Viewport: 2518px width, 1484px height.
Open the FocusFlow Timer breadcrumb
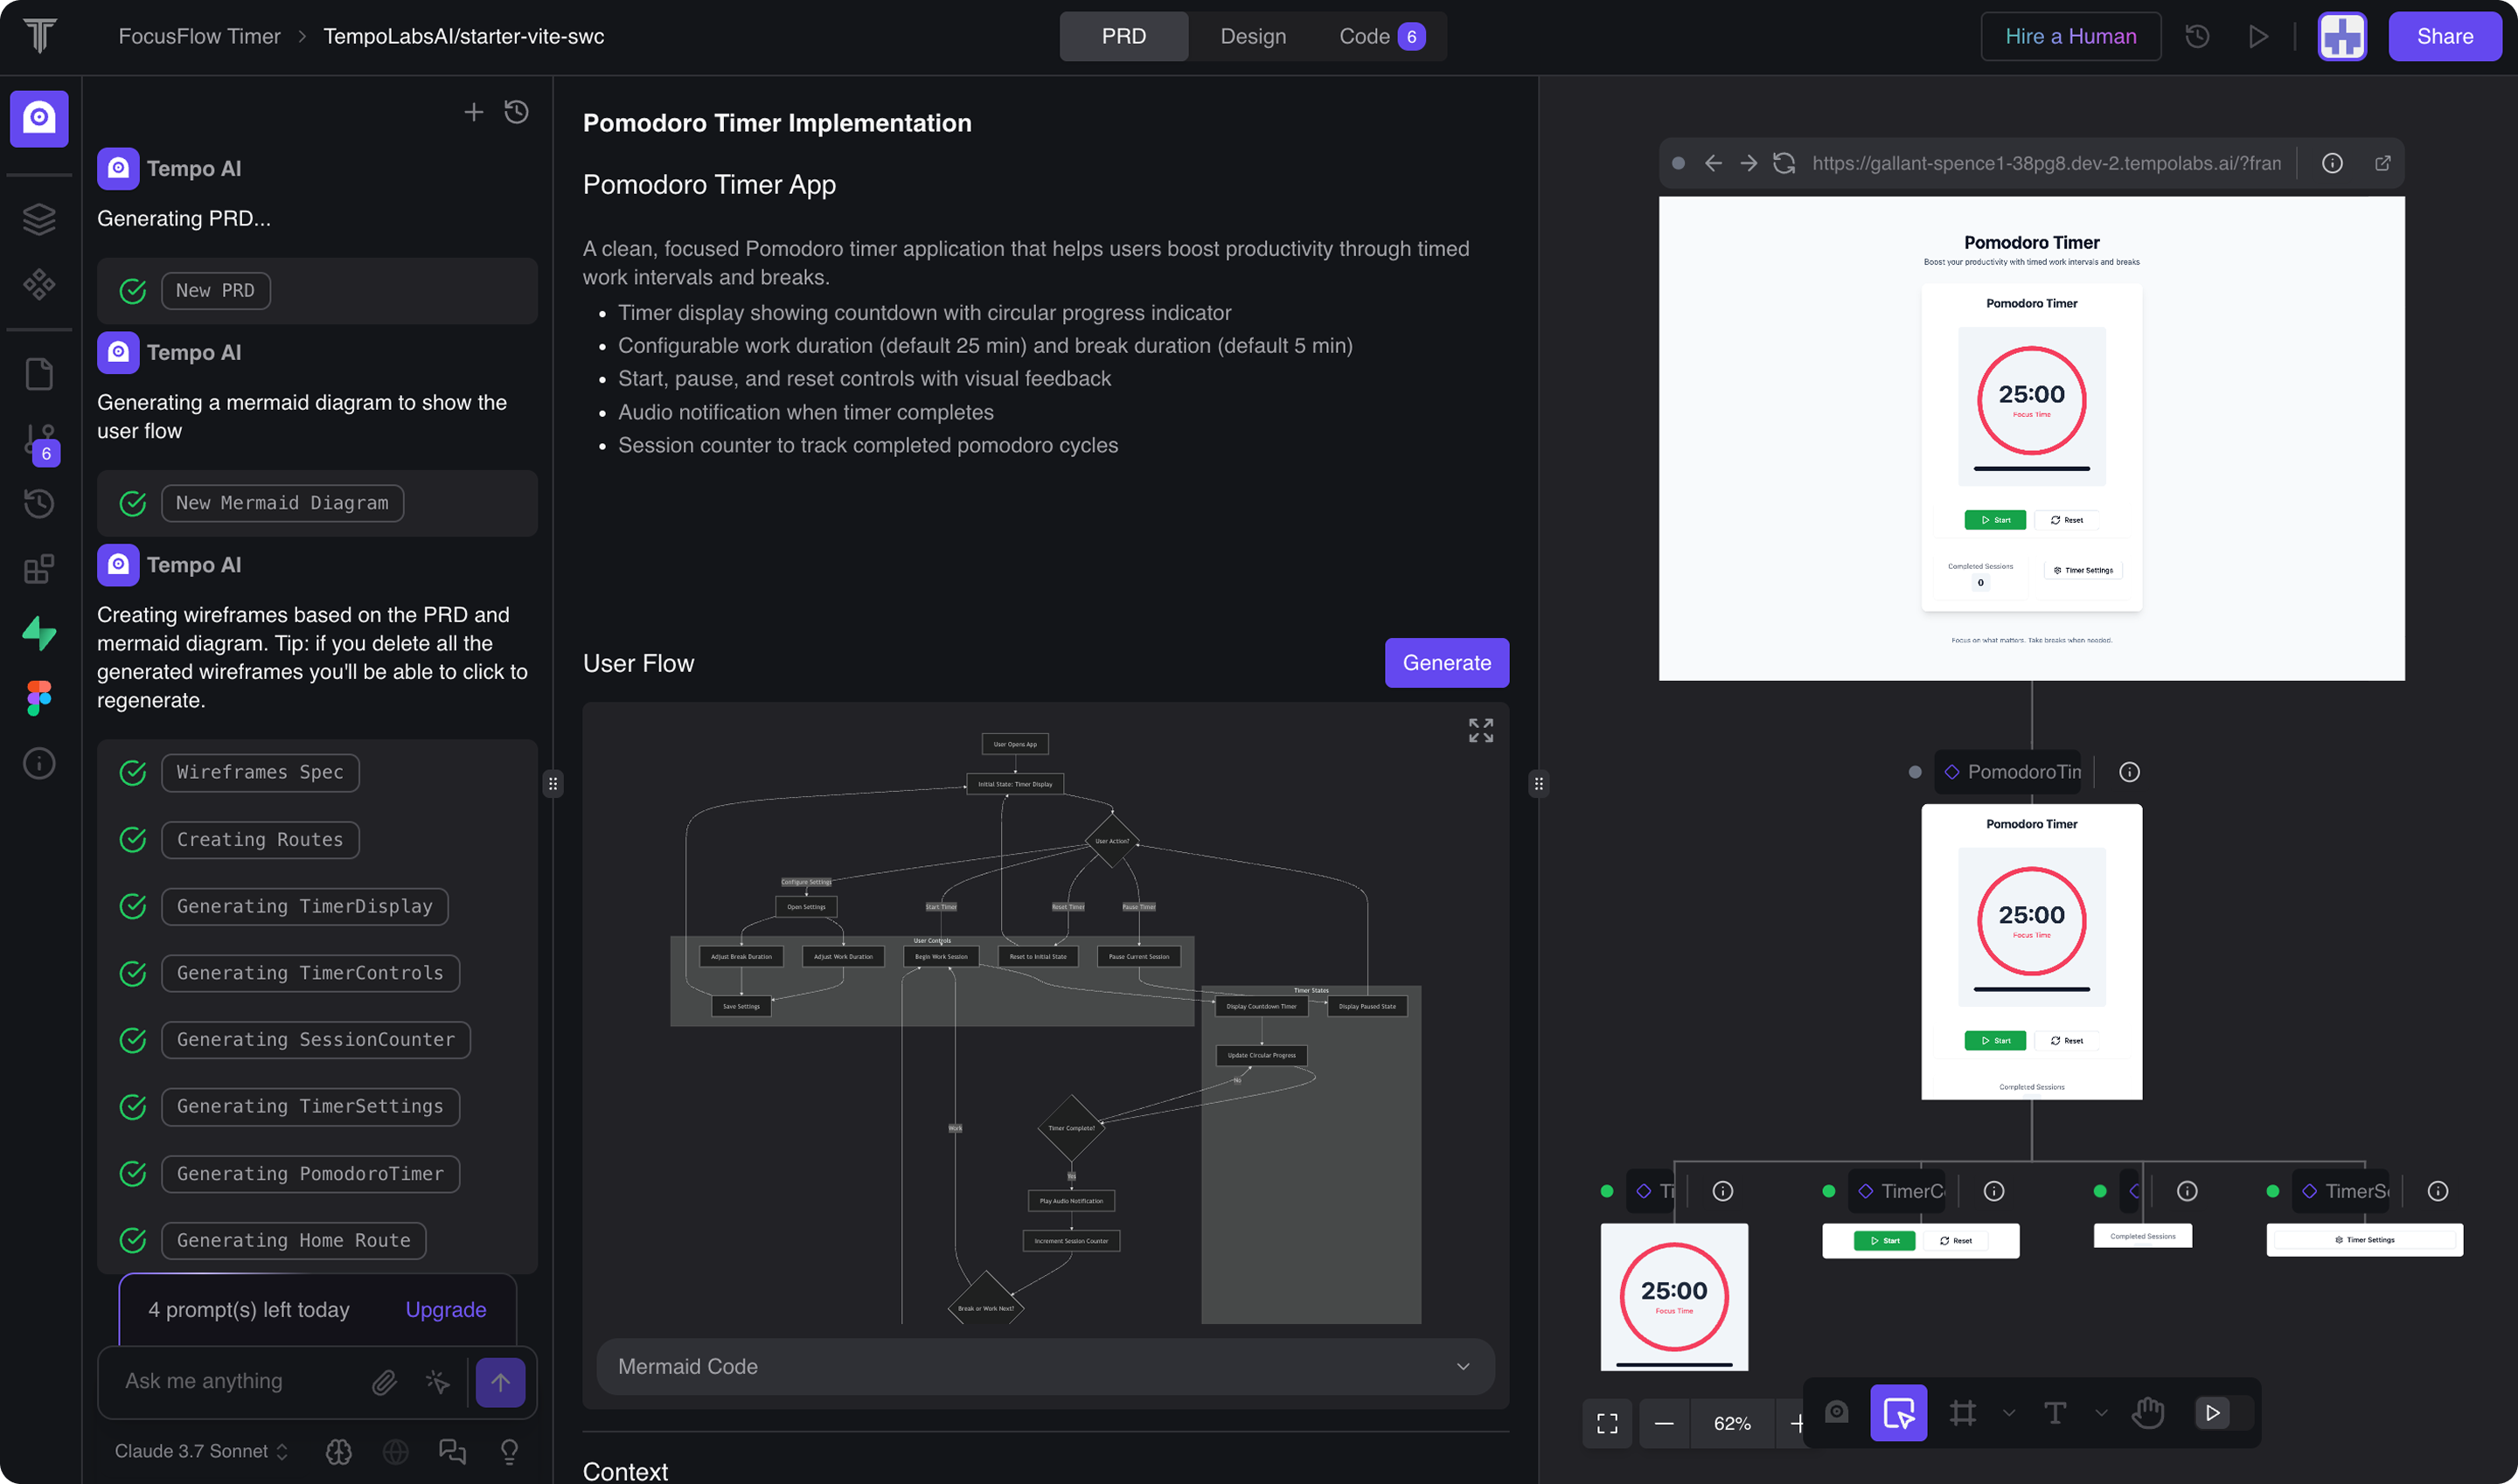[199, 36]
